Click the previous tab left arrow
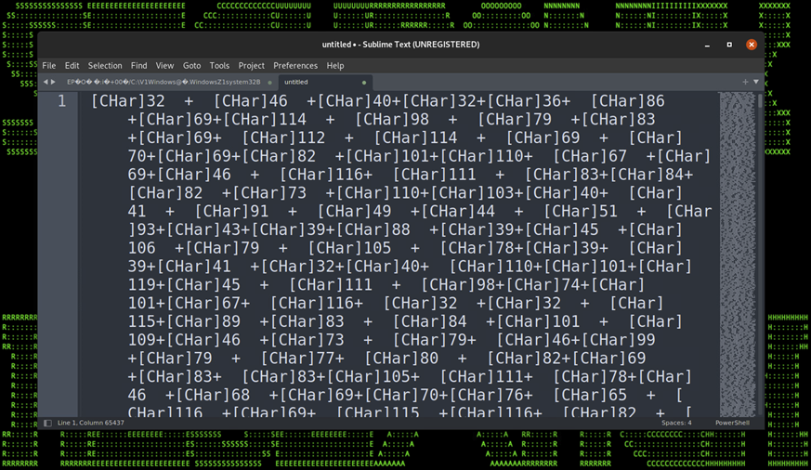This screenshot has height=470, width=811. [x=46, y=82]
